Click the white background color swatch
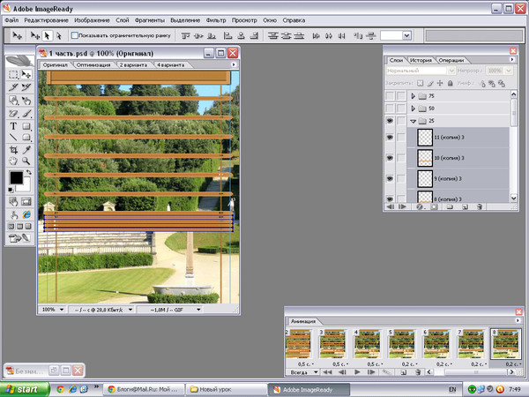 coord(26,185)
